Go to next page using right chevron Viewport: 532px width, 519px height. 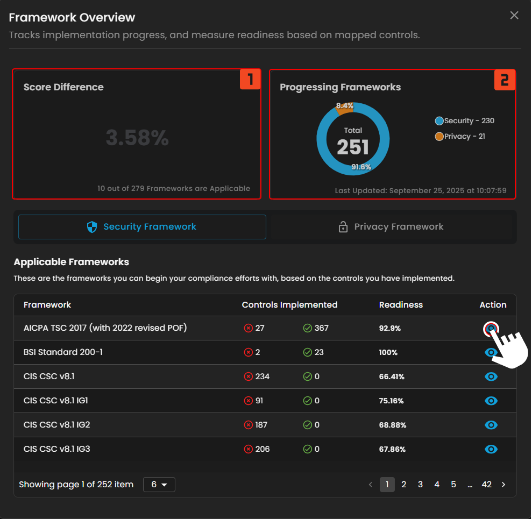[x=503, y=485]
